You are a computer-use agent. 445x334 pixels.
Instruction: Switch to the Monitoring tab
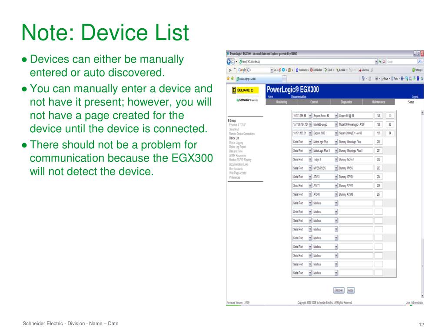[282, 102]
